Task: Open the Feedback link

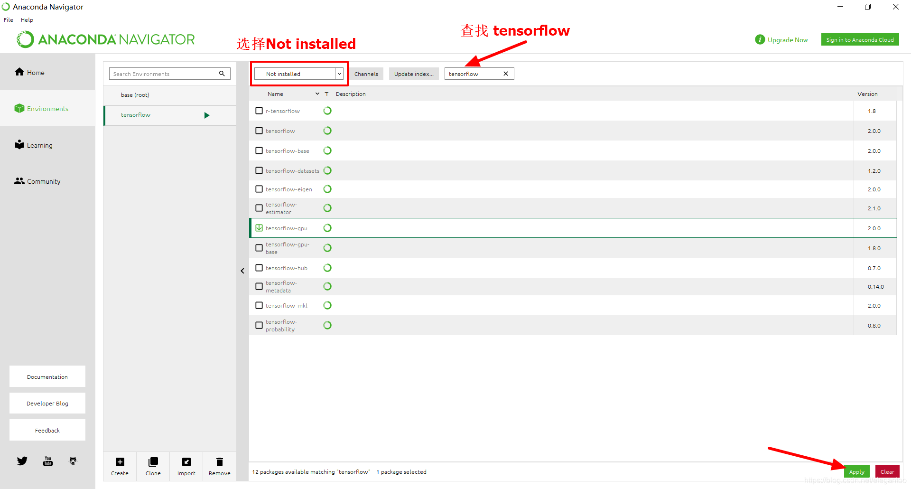Action: pos(47,430)
